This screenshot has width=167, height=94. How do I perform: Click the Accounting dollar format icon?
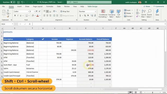[80, 16]
